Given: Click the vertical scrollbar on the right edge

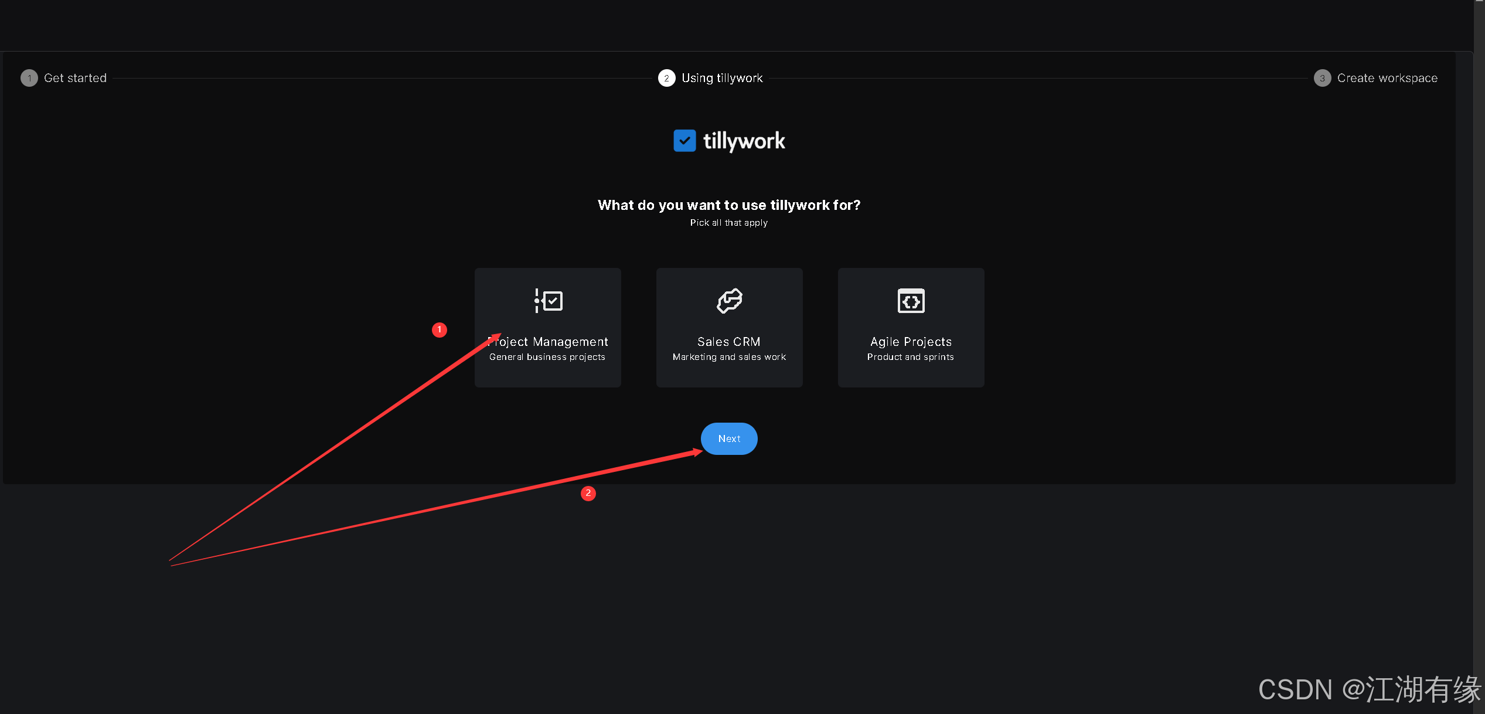Looking at the screenshot, I should tap(1479, 352).
